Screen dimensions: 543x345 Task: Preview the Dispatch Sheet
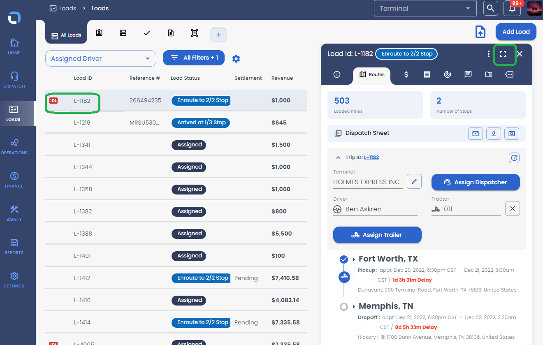point(511,133)
